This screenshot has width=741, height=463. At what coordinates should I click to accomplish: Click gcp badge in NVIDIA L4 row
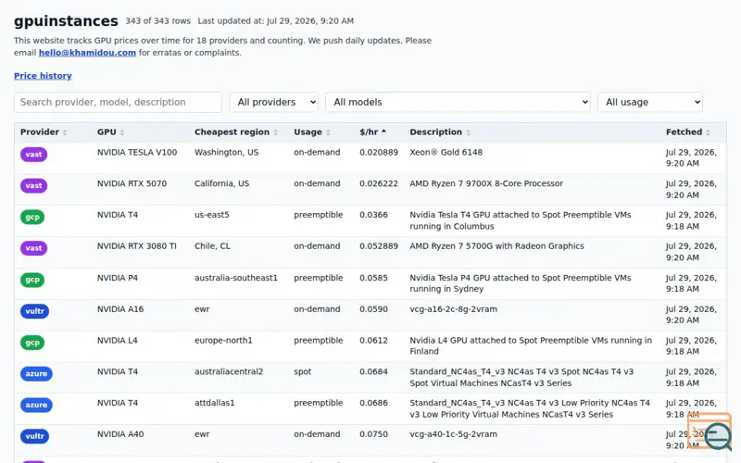tap(32, 342)
